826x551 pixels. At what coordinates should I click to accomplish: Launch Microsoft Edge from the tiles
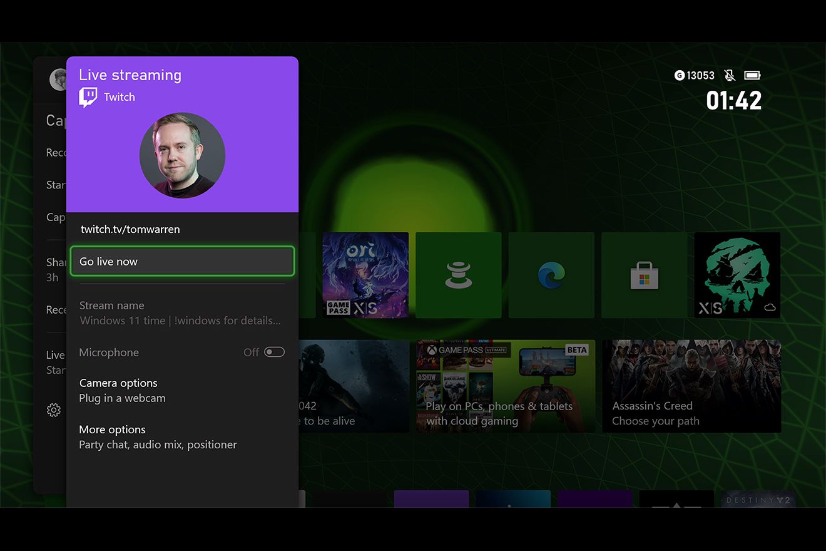tap(551, 274)
